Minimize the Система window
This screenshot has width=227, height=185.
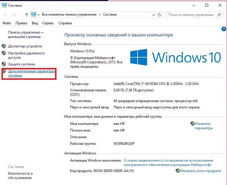tap(194, 5)
